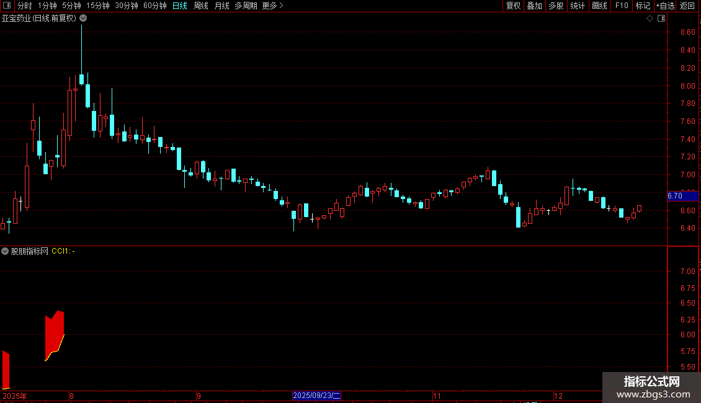
Task: Select the 1分钟 period tab
Action: 47,6
